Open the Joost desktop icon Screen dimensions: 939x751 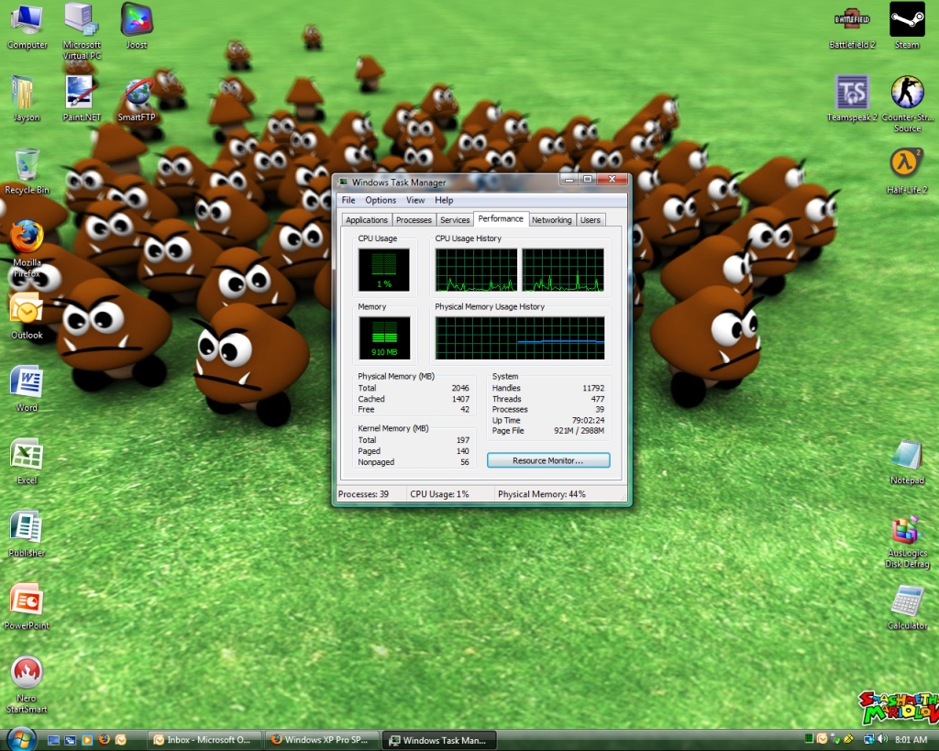click(x=137, y=27)
